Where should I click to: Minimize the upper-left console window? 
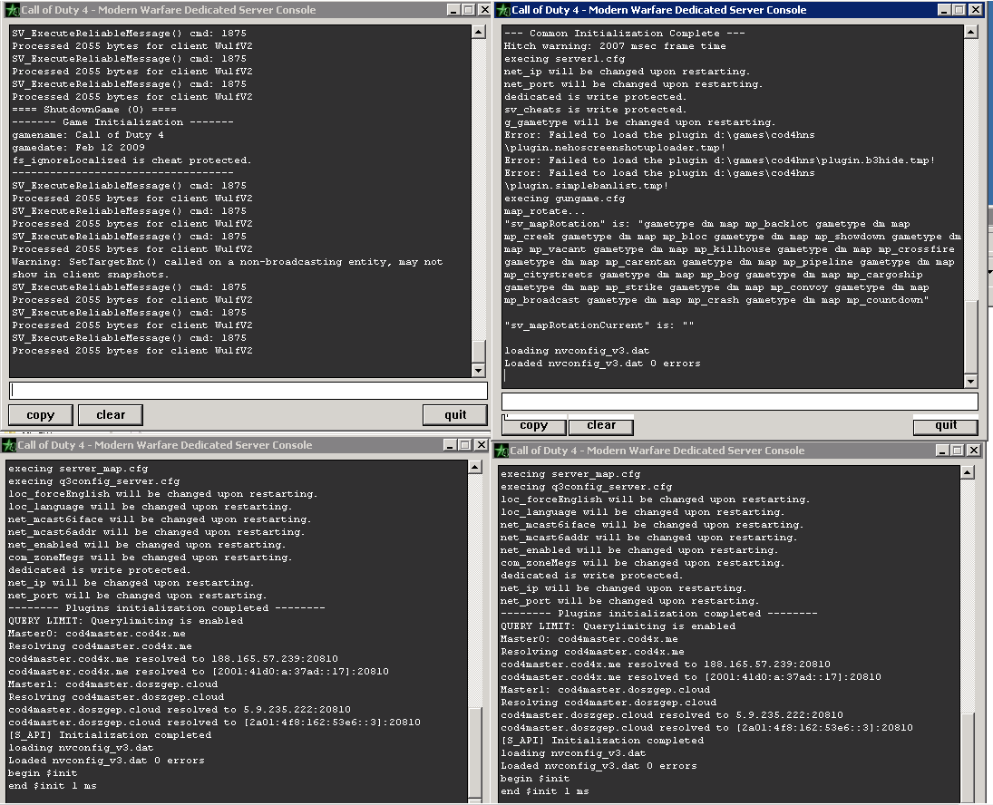click(x=453, y=9)
